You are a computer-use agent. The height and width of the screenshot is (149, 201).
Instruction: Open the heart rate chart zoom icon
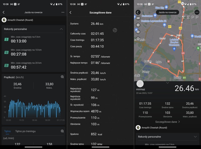click(62, 131)
